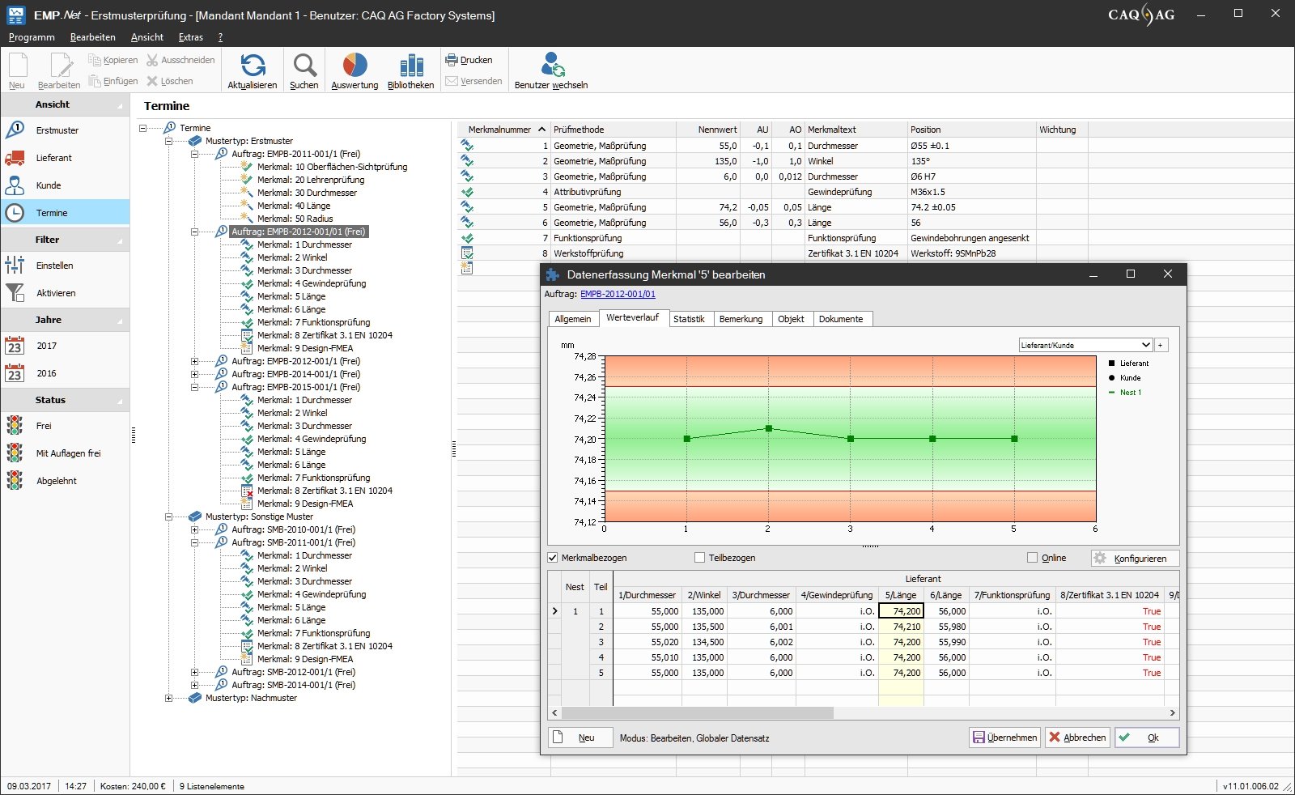Uncheck the Merkmalbezogen checkbox
1295x795 pixels.
553,558
